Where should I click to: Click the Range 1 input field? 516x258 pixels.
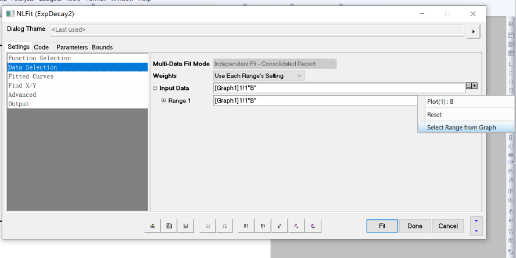tap(314, 101)
